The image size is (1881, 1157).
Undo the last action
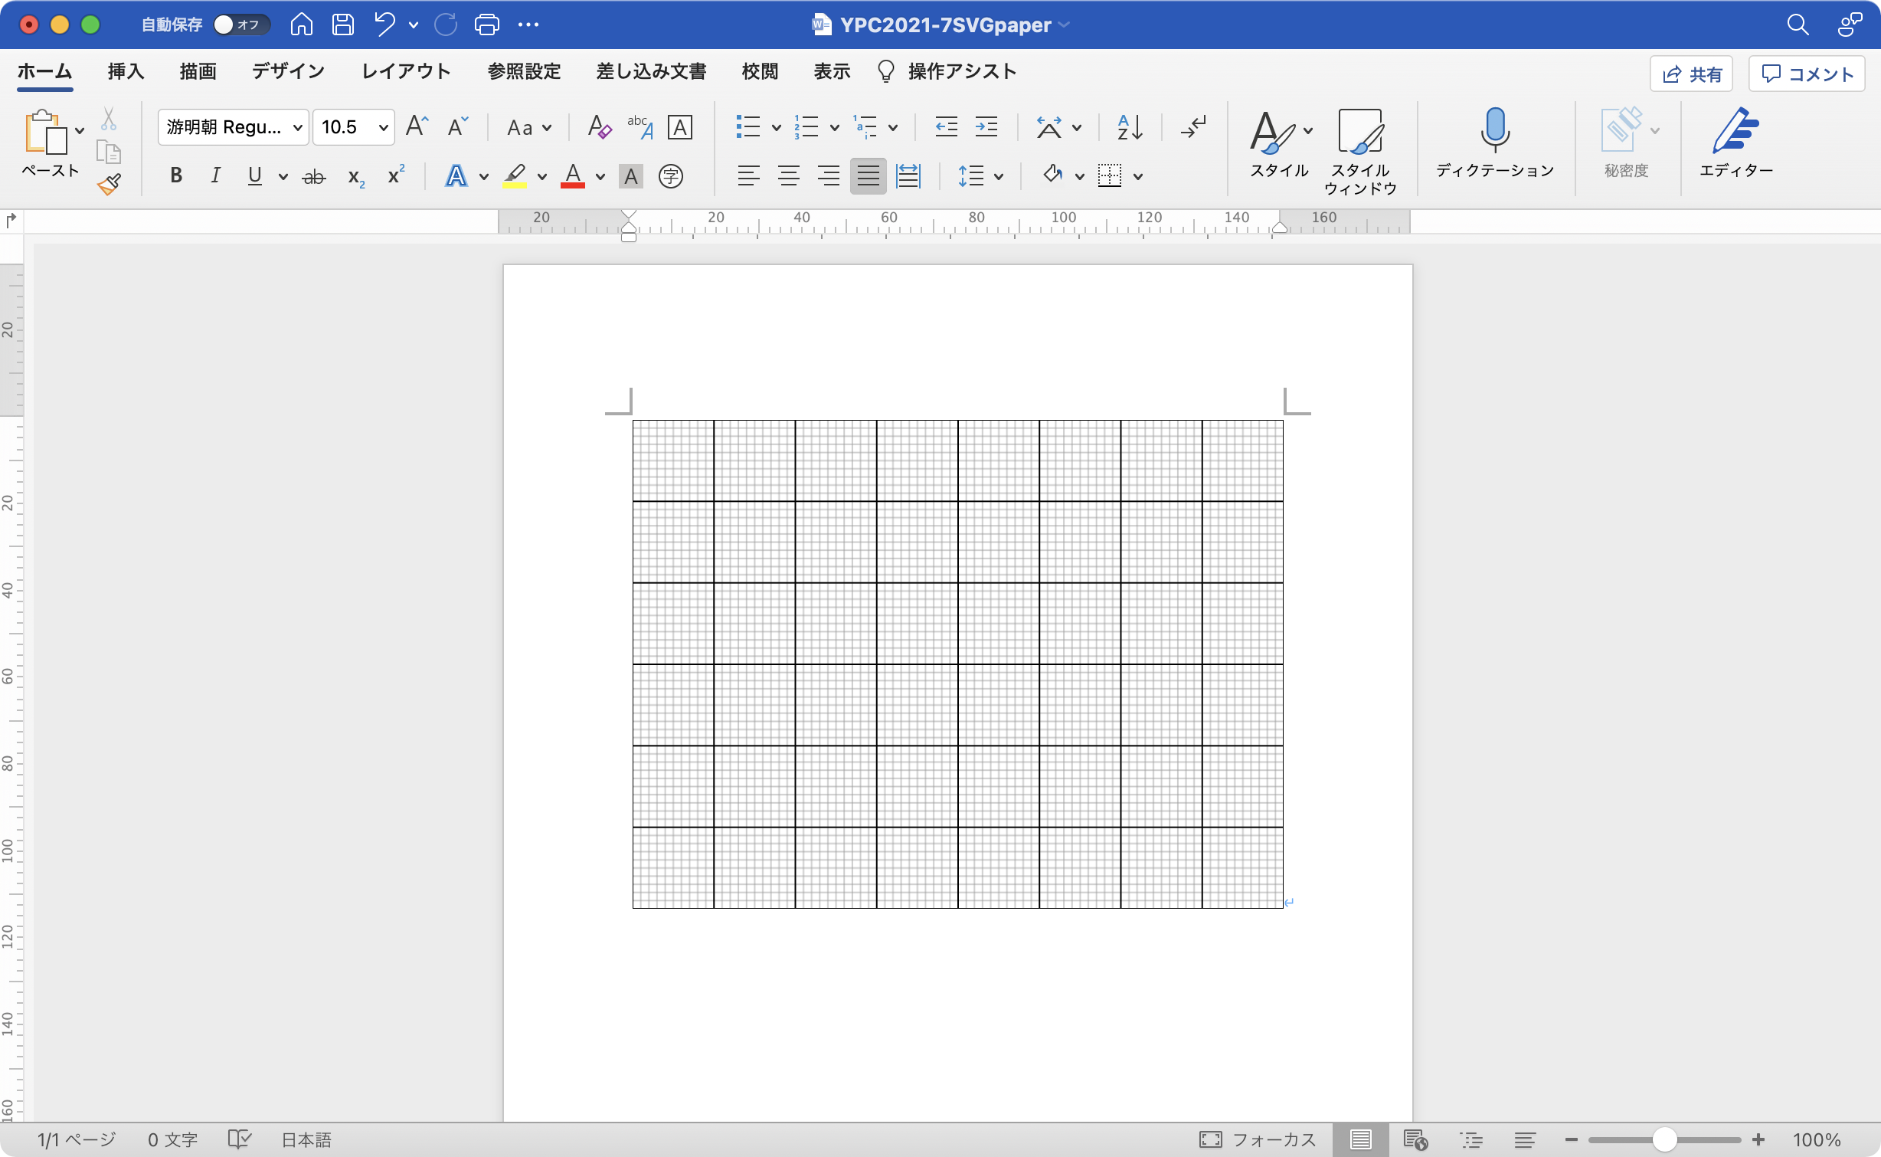click(x=384, y=25)
